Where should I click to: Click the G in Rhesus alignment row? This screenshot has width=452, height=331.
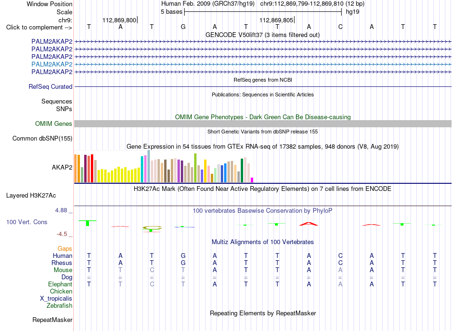(x=183, y=263)
